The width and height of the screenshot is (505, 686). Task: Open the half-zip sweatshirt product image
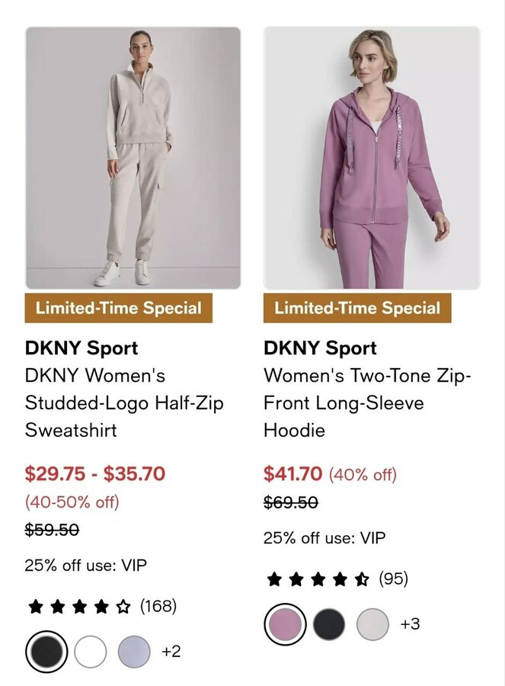coord(133,158)
